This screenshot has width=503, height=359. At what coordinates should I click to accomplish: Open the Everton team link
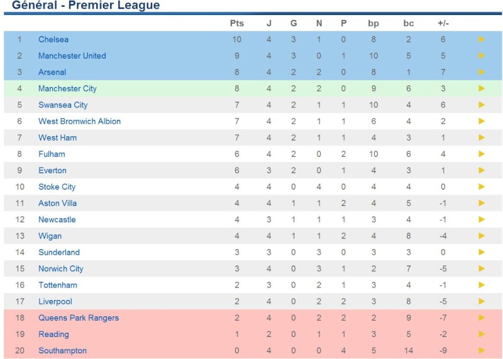52,170
